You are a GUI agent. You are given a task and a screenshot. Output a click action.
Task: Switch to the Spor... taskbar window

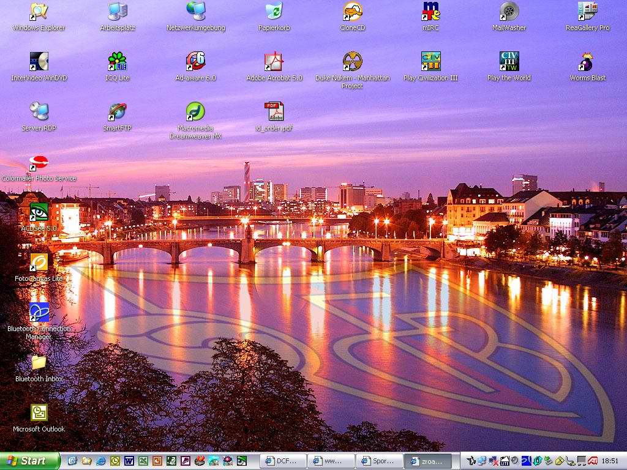point(379,461)
